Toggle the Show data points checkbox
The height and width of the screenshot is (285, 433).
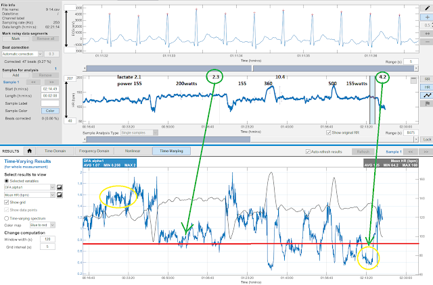[7, 210]
